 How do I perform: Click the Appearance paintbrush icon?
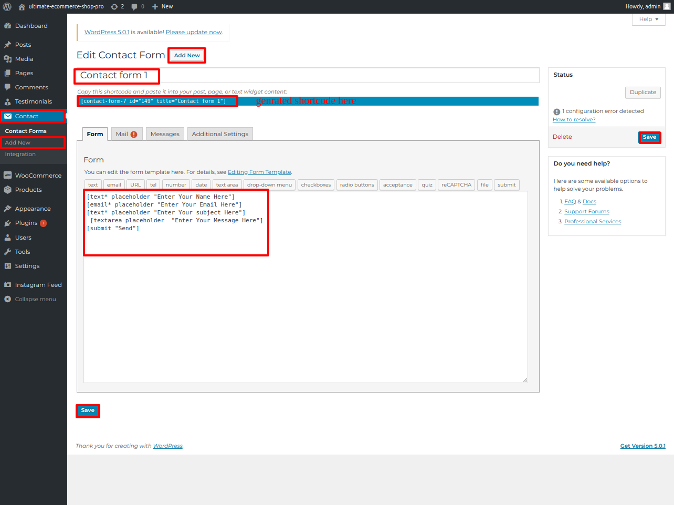point(8,209)
